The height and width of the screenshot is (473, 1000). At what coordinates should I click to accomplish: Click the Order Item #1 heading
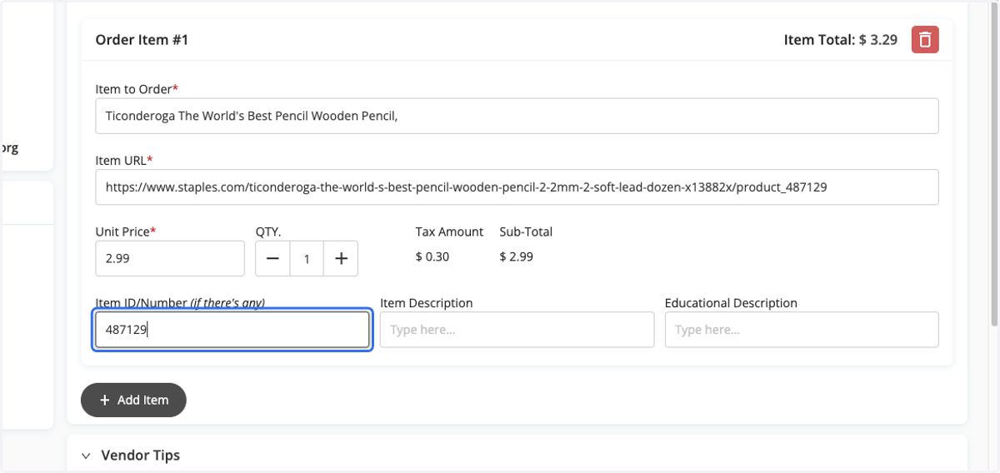(x=142, y=39)
